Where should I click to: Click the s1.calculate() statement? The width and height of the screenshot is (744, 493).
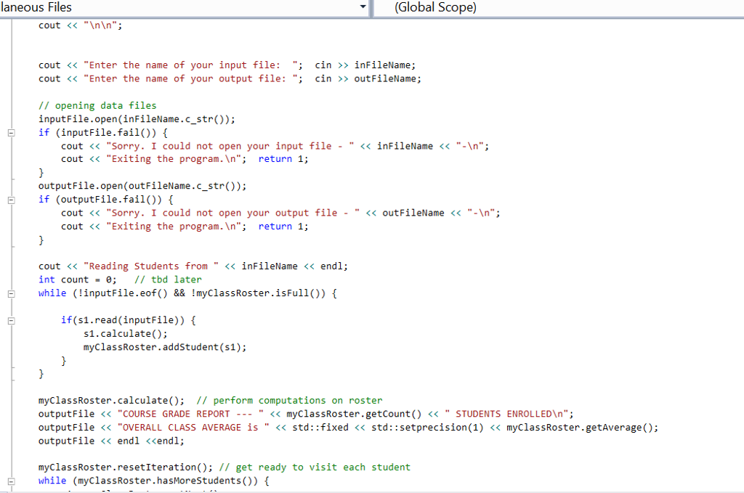108,333
